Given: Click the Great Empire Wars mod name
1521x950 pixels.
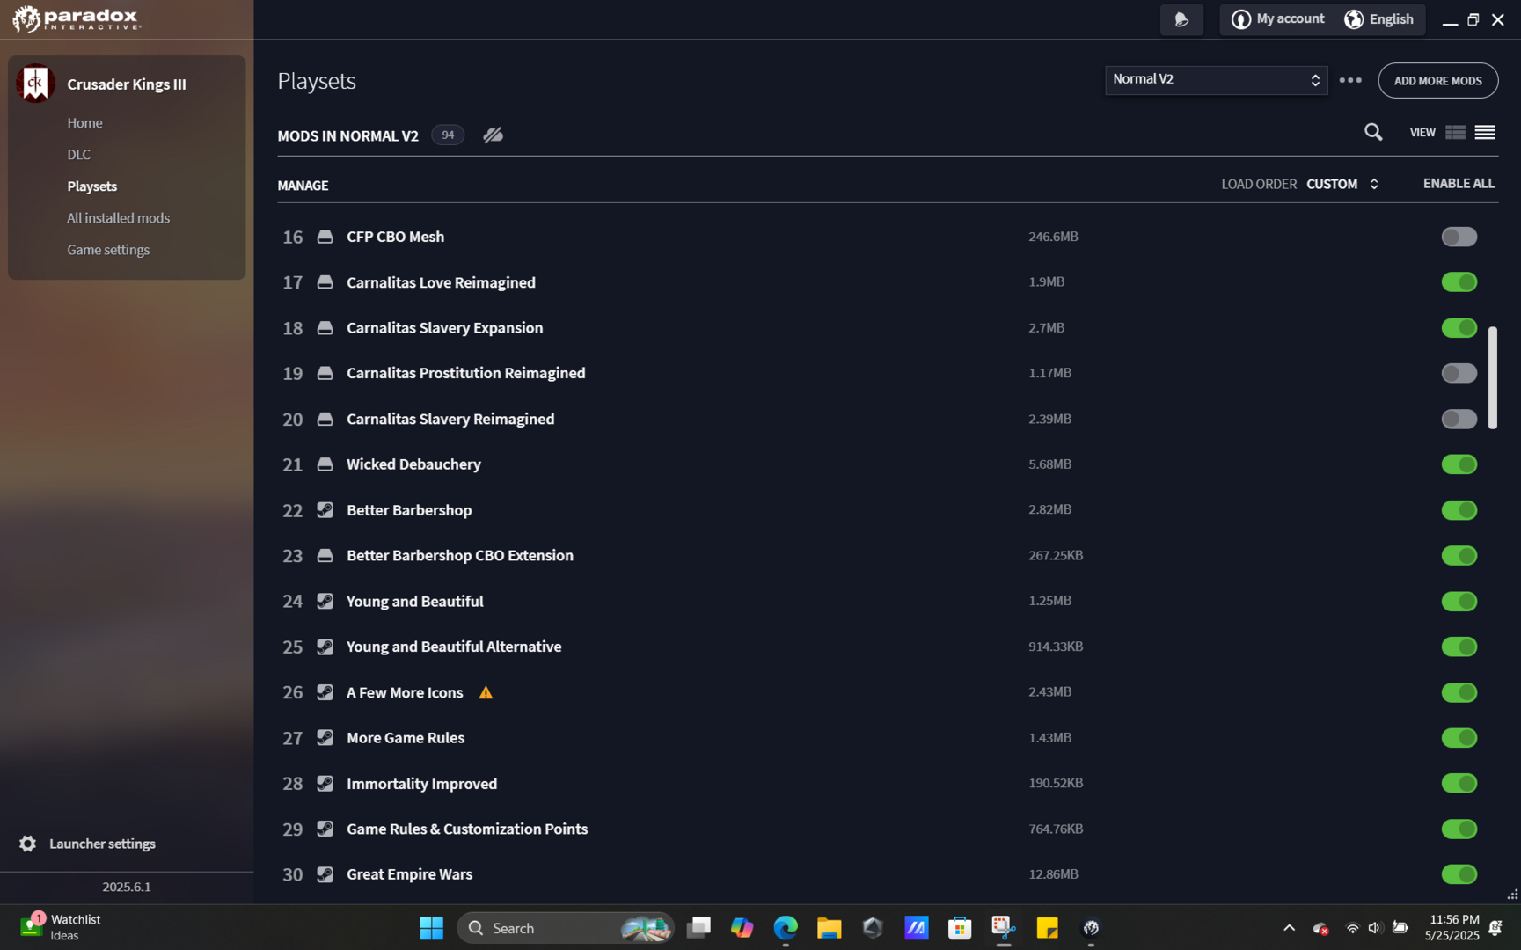Looking at the screenshot, I should click(x=409, y=874).
